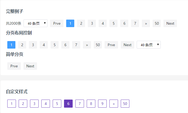Expand the page-size dropdown in the layout control row
This screenshot has width=188, height=113.
[149, 45]
